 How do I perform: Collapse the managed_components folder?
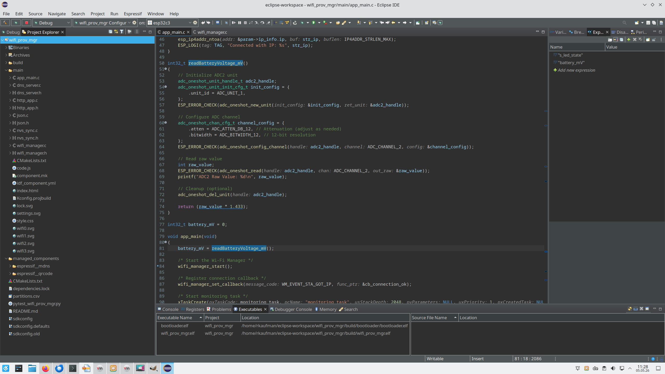click(x=6, y=258)
